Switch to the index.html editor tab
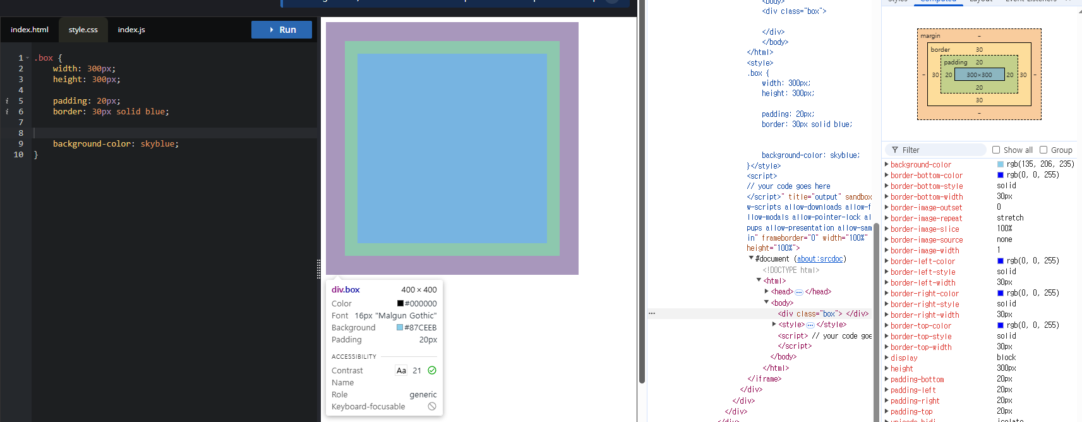The height and width of the screenshot is (422, 1082). coord(30,30)
